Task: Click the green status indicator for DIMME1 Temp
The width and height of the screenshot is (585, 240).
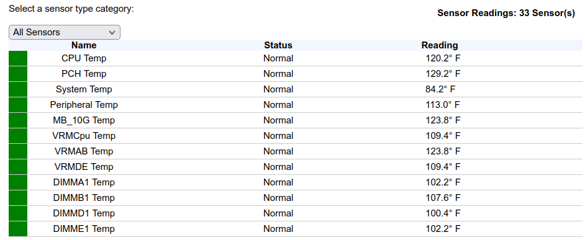Action: coord(18,229)
